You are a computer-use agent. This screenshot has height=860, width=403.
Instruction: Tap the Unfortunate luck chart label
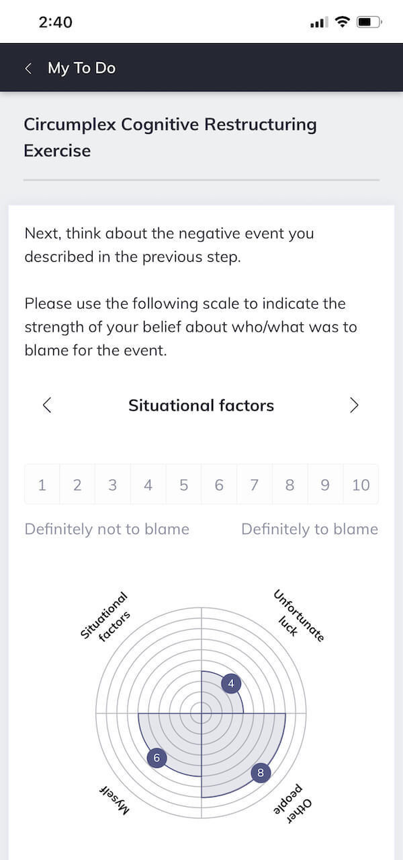pos(298,614)
